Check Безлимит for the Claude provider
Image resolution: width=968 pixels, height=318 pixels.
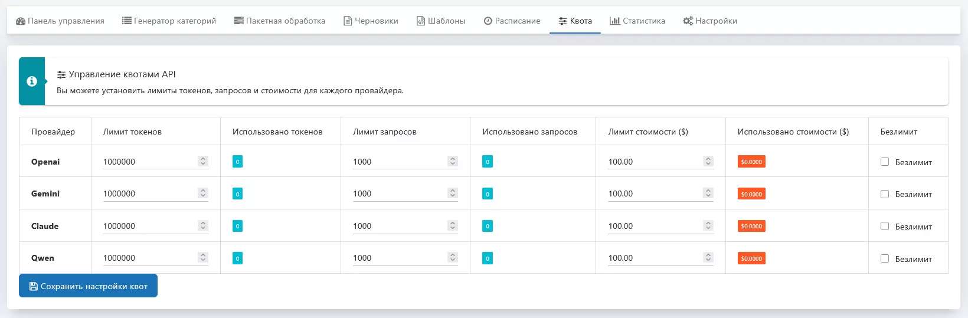(x=885, y=226)
